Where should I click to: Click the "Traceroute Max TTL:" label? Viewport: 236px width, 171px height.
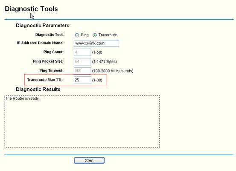pos(45,80)
